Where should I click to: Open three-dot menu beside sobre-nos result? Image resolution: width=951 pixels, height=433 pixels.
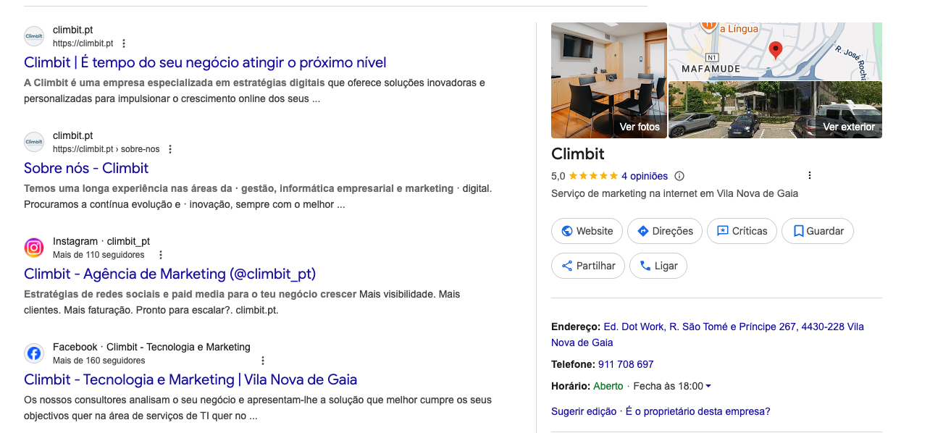point(170,149)
